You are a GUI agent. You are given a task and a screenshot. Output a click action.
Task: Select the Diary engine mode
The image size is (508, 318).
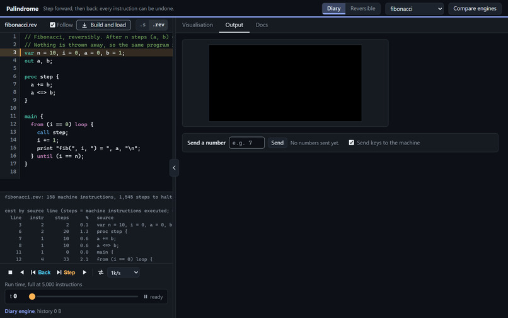[x=333, y=8]
